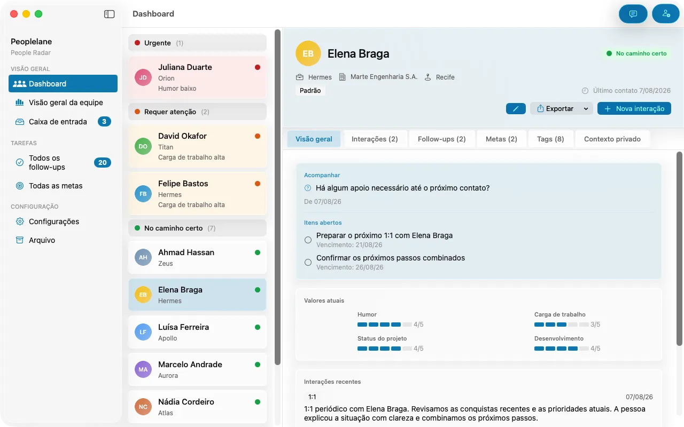
Task: Click David Okafor's DO avatar
Action: pos(143,146)
